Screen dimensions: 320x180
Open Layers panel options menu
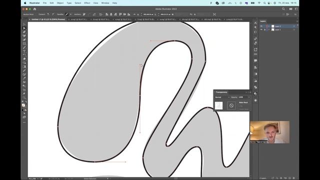pyautogui.click(x=297, y=21)
